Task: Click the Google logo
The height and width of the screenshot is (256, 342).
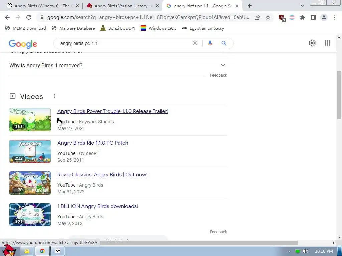Action: [x=23, y=44]
